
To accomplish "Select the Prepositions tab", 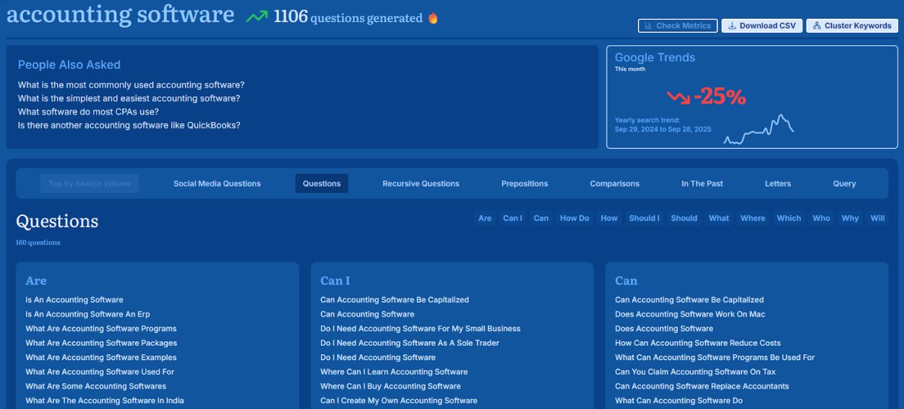I will coord(524,184).
